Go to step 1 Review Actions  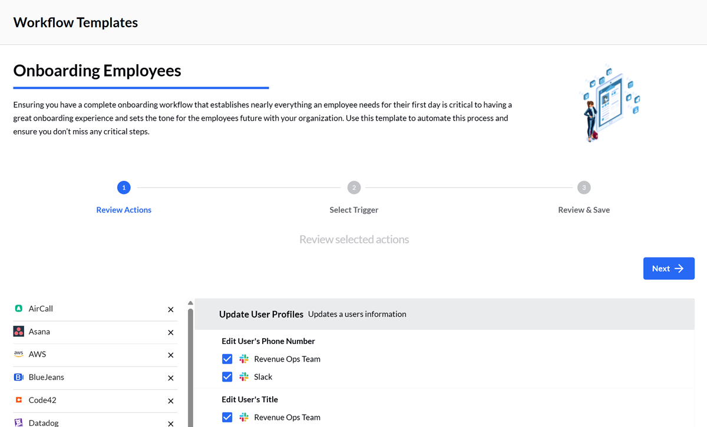[x=124, y=188]
